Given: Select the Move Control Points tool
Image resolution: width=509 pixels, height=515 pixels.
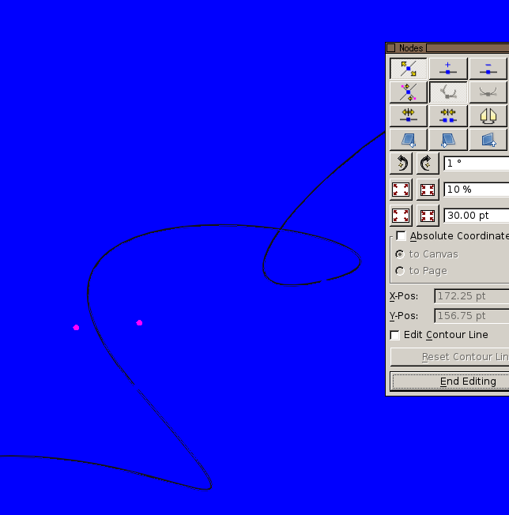Looking at the screenshot, I should (x=408, y=92).
